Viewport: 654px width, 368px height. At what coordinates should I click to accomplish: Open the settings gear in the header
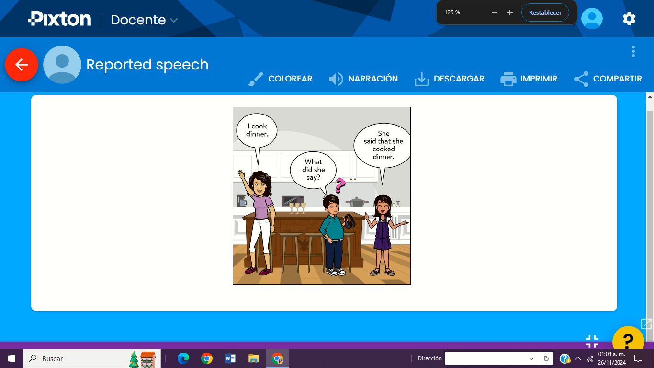[629, 19]
